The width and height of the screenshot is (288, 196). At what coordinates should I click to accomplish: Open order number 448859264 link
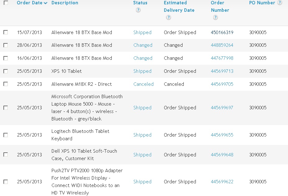click(222, 45)
